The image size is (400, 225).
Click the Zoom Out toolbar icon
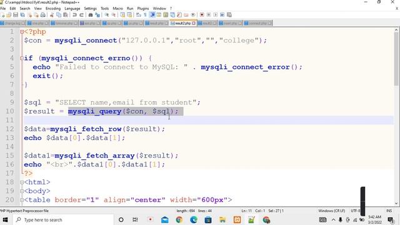click(114, 15)
